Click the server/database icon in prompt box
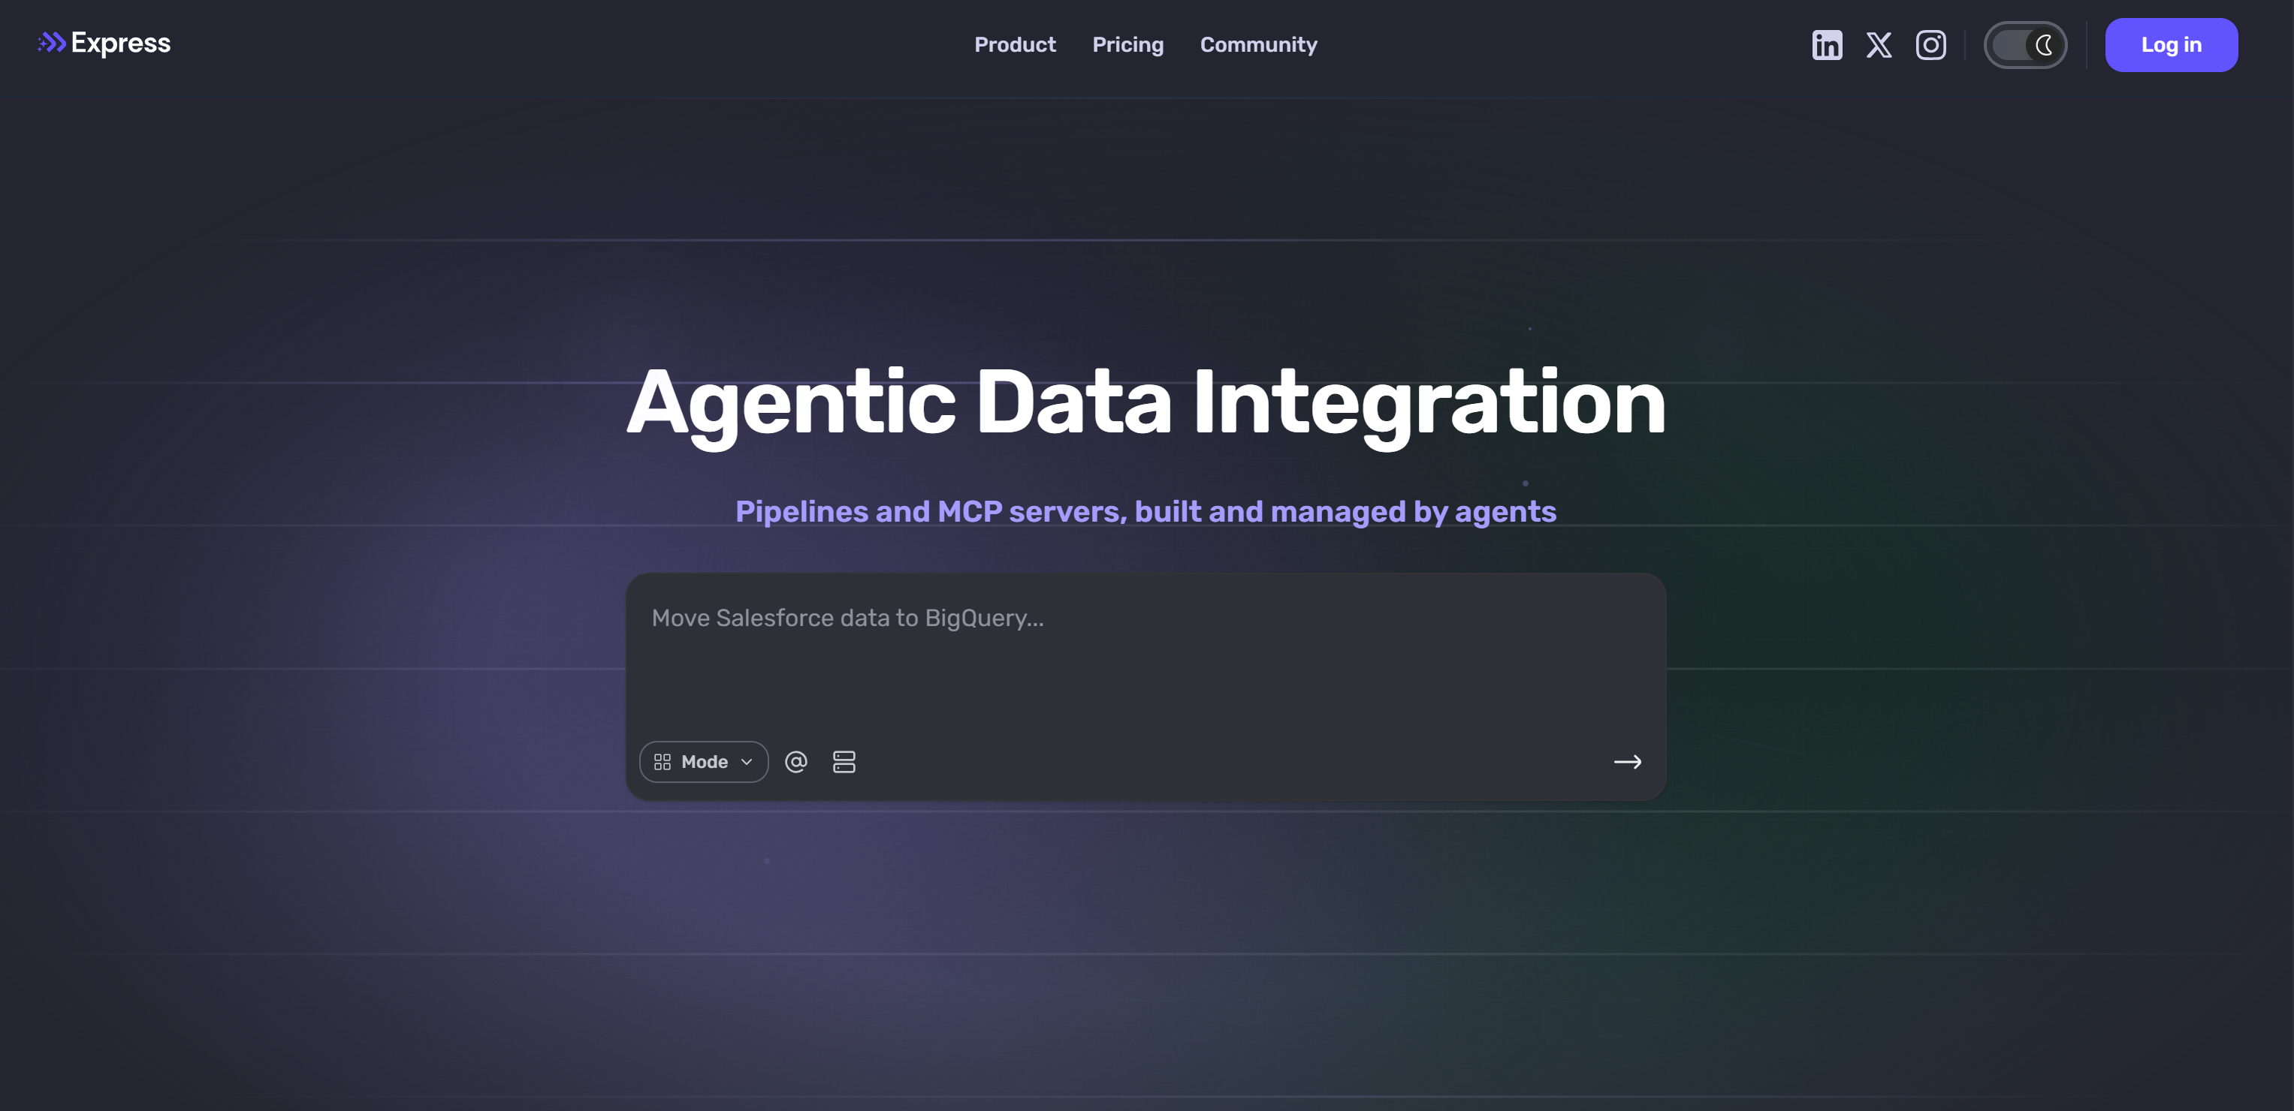The image size is (2294, 1111). 844,761
